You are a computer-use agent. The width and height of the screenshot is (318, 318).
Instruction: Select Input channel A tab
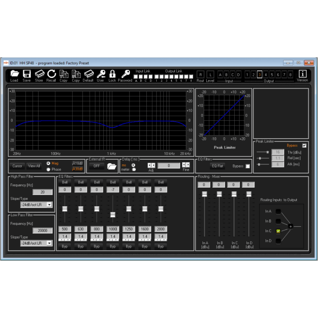tap(220, 75)
